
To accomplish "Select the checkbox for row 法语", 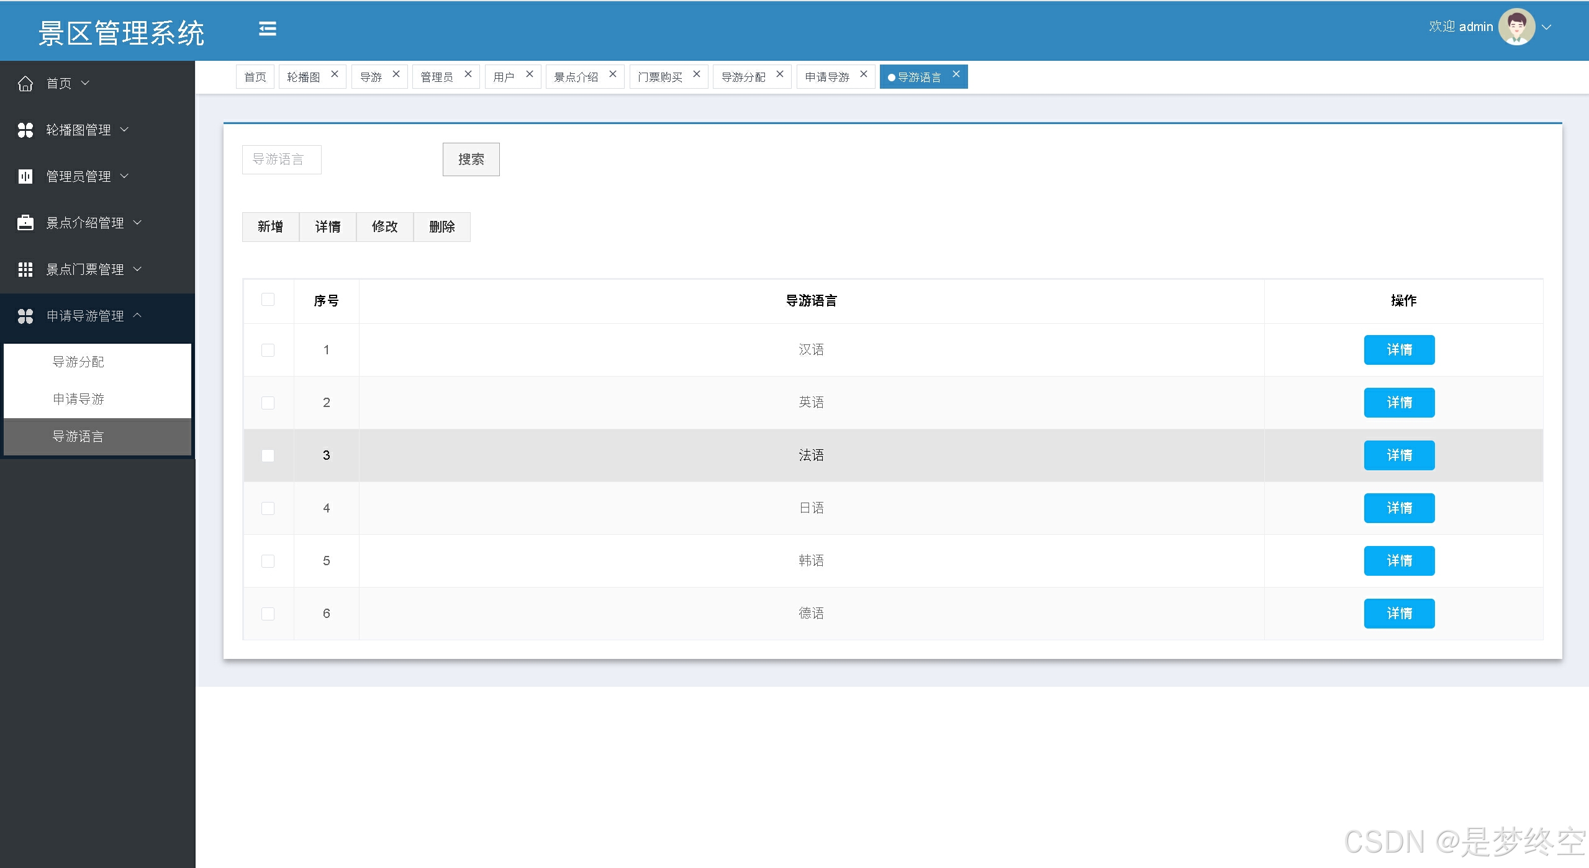I will tap(268, 455).
